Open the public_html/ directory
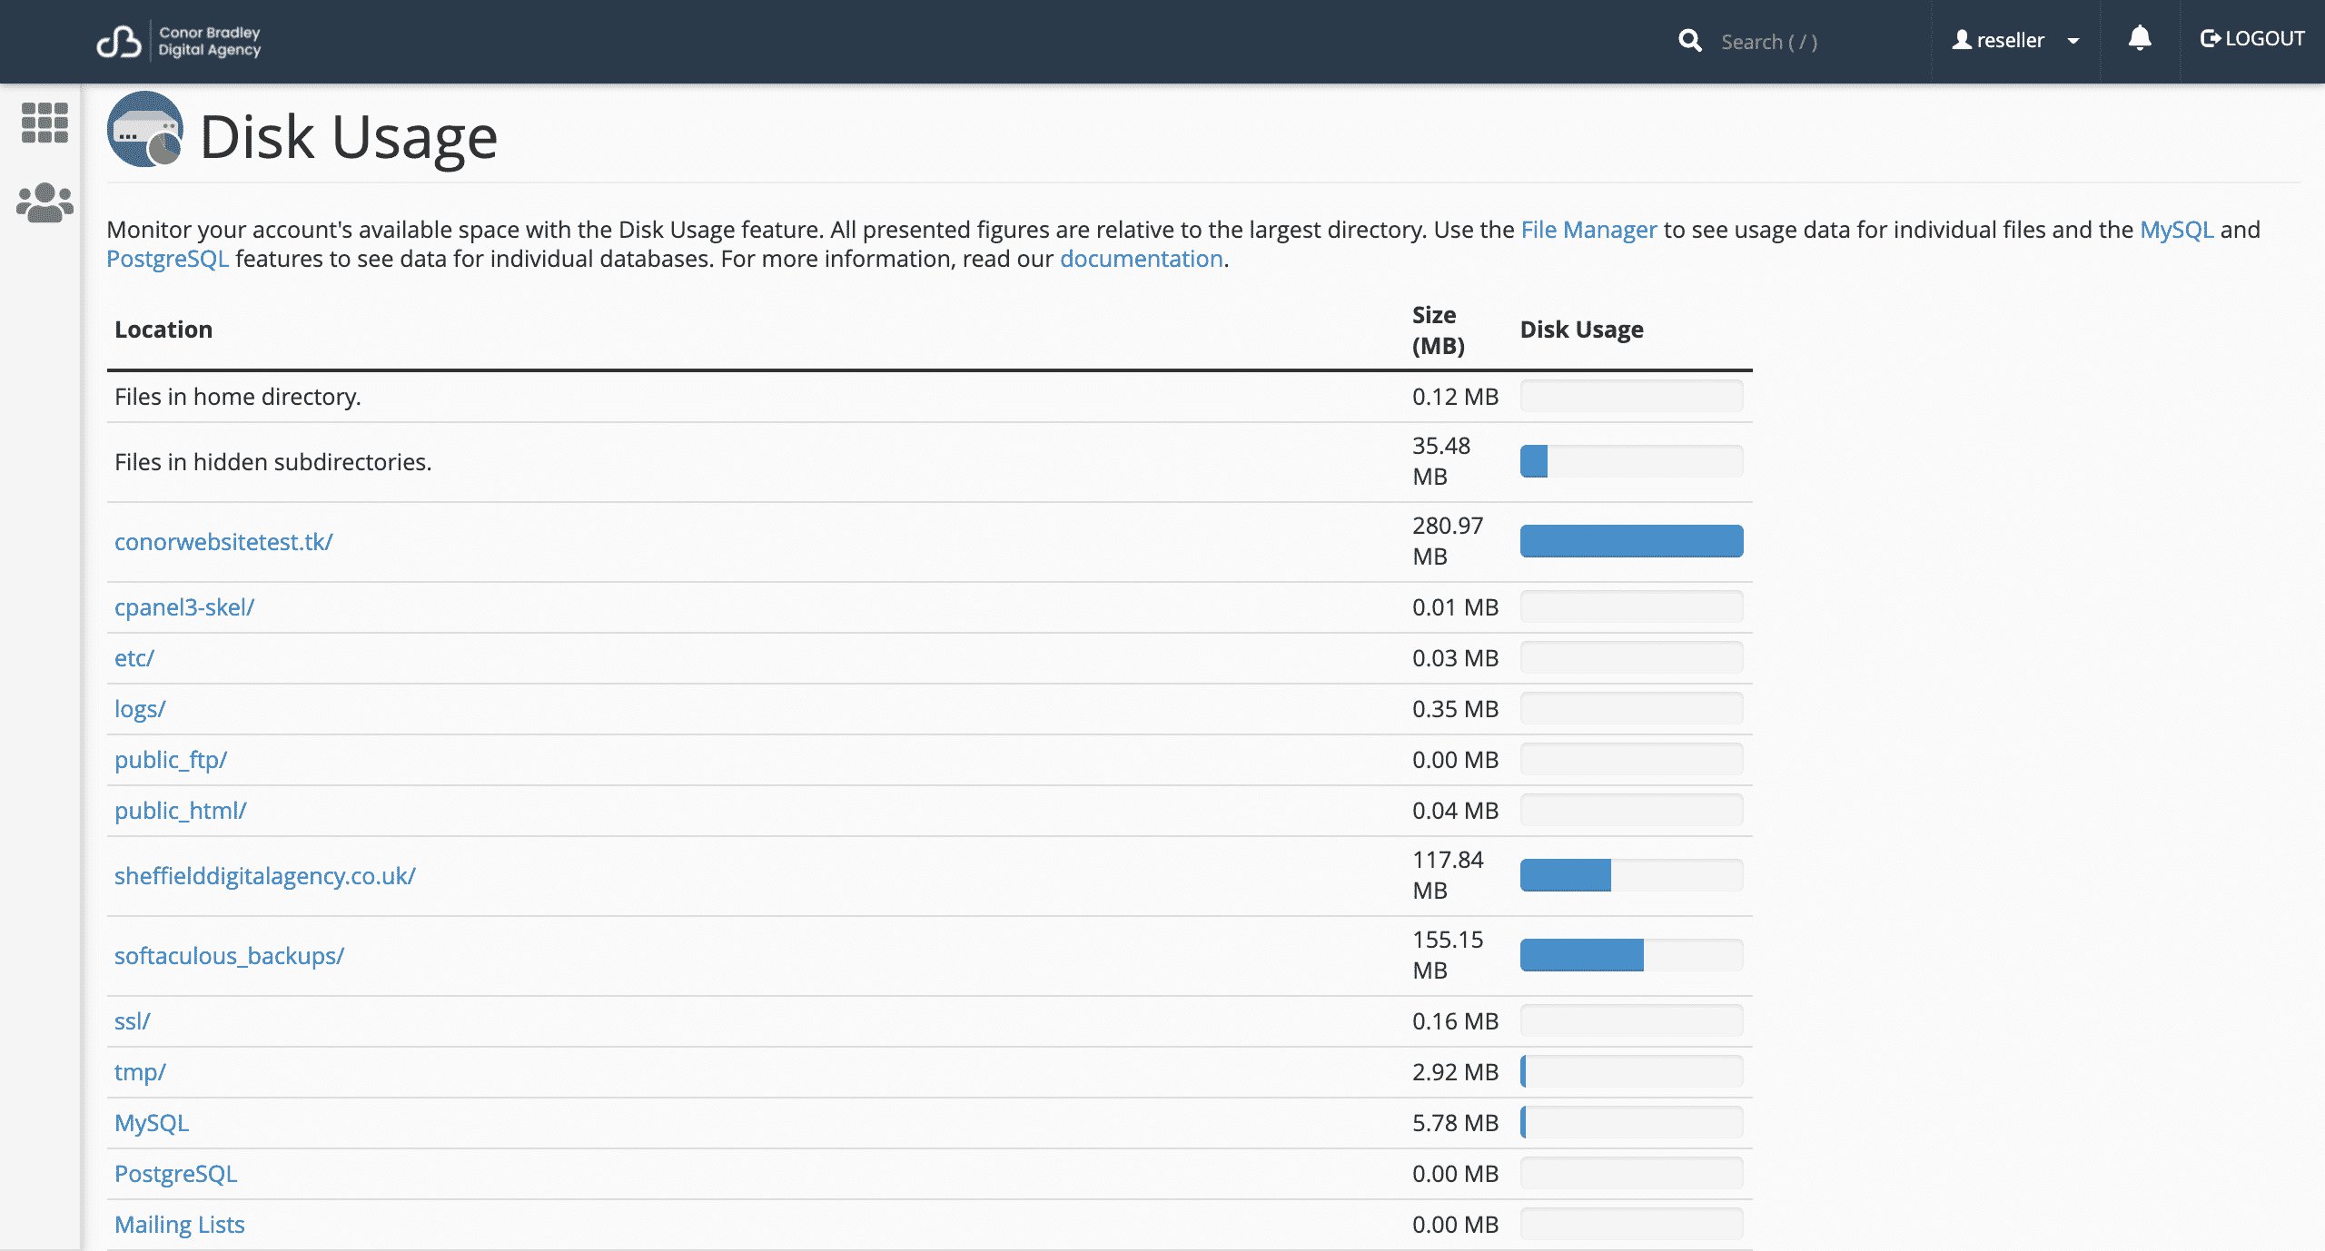Screen dimensions: 2325x1251 pyautogui.click(x=181, y=811)
